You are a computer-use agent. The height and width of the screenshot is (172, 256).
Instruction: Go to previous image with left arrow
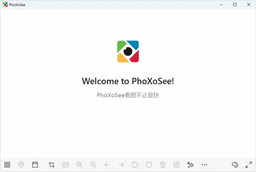pos(107,165)
